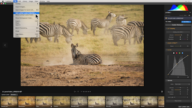The height and width of the screenshot is (108, 192).
Task: Reject image with X icon
Action: (x=81, y=92)
